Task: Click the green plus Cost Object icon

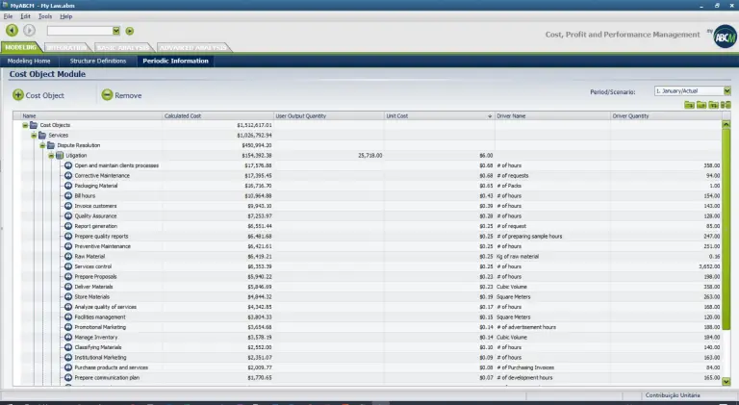Action: pyautogui.click(x=18, y=95)
